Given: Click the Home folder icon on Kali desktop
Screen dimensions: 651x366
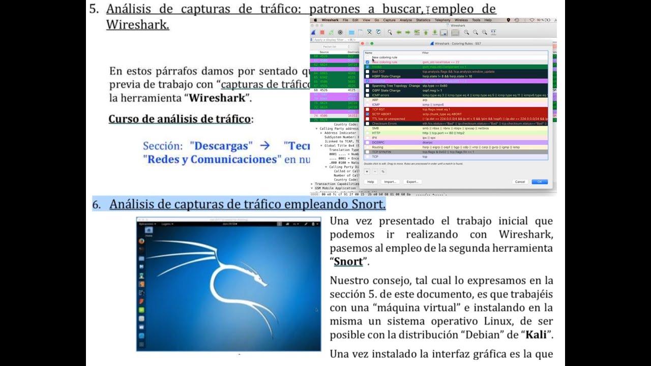Looking at the screenshot, I should coord(149,231).
